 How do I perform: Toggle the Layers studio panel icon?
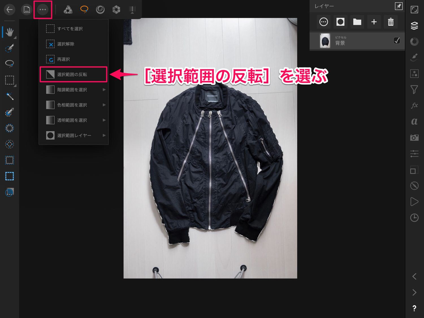coord(414,26)
